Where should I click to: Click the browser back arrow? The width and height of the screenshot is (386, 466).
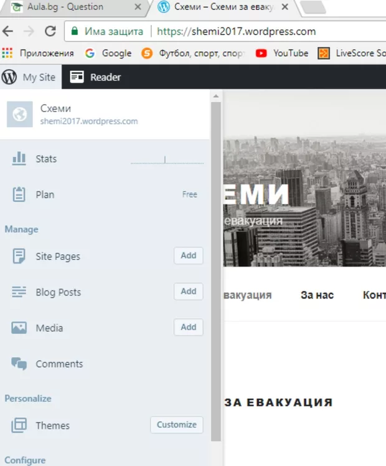(x=7, y=31)
